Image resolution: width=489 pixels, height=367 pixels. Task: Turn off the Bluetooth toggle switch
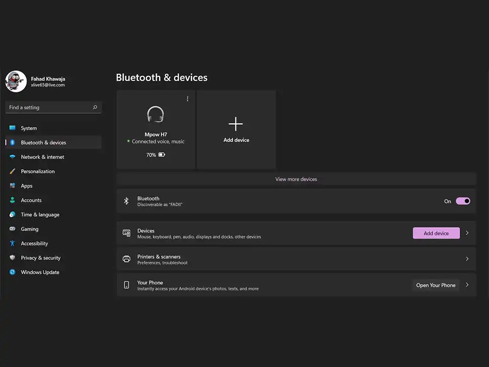[463, 201]
